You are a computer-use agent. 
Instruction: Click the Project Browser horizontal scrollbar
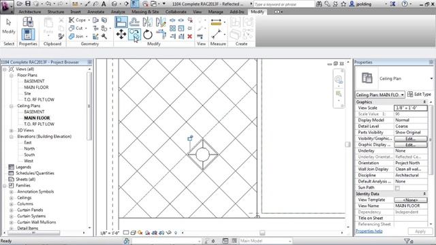click(x=33, y=233)
